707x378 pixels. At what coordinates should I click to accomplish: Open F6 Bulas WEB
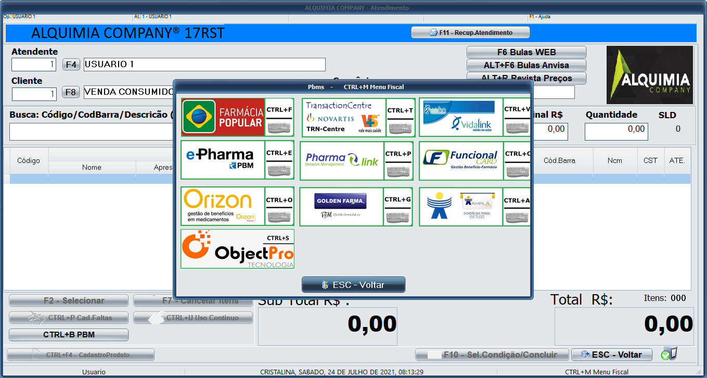click(x=526, y=52)
